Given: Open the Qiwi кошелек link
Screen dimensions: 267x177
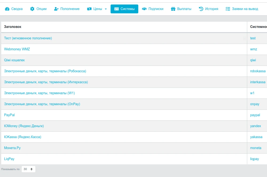Looking at the screenshot, I should tap(14, 60).
